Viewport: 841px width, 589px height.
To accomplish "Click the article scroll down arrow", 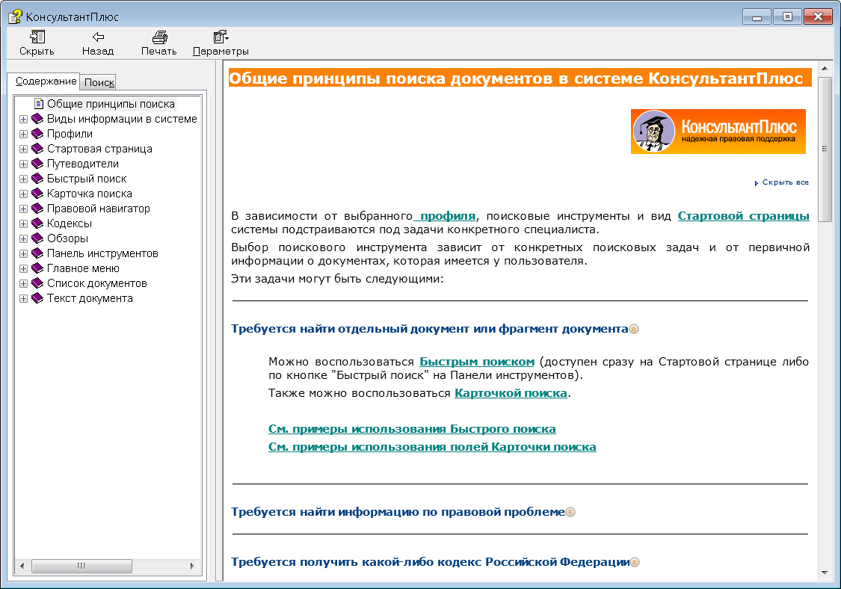I will [825, 573].
